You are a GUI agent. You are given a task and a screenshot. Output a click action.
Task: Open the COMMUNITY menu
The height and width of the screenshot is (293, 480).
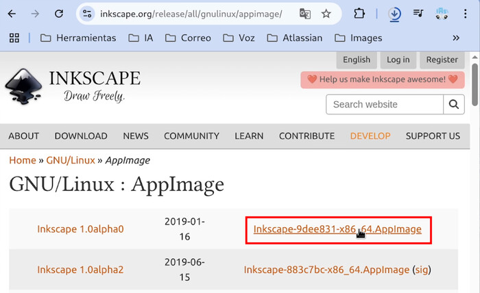pos(191,136)
